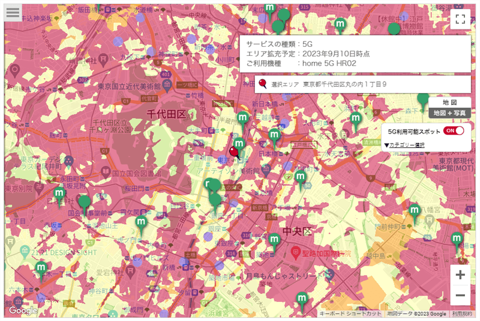Click 愛宕神社 shrine icon
The width and height of the screenshot is (480, 321).
(x=130, y=272)
